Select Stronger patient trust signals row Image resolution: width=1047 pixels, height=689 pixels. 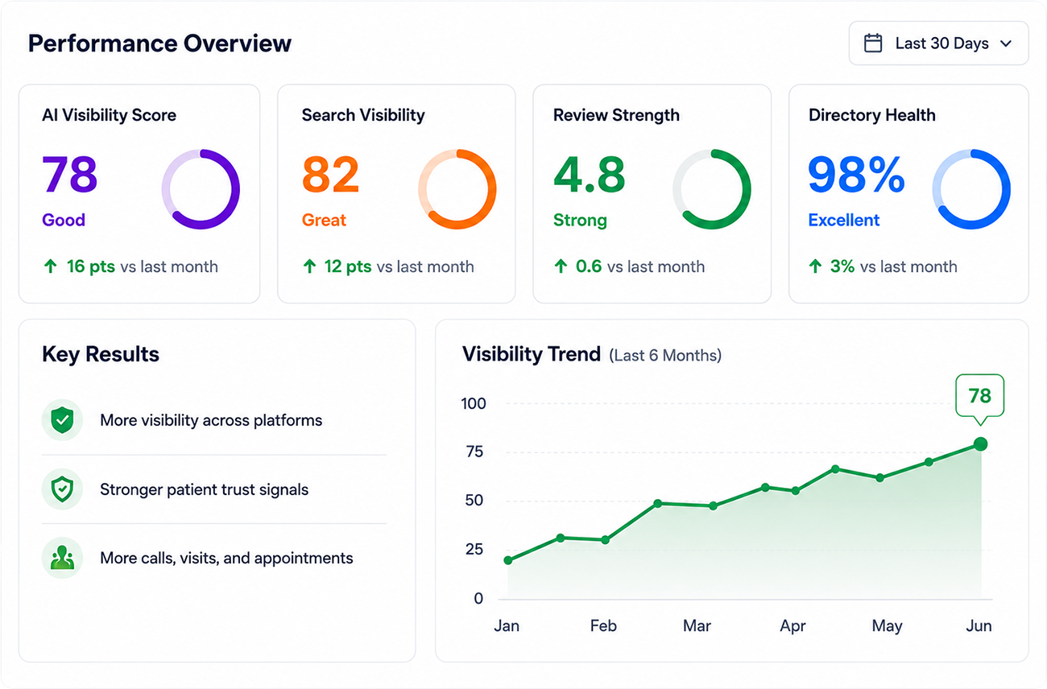(x=214, y=489)
